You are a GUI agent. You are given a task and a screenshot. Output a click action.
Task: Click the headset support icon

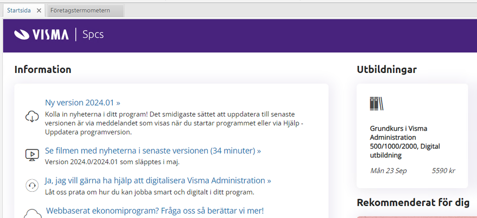(32, 186)
